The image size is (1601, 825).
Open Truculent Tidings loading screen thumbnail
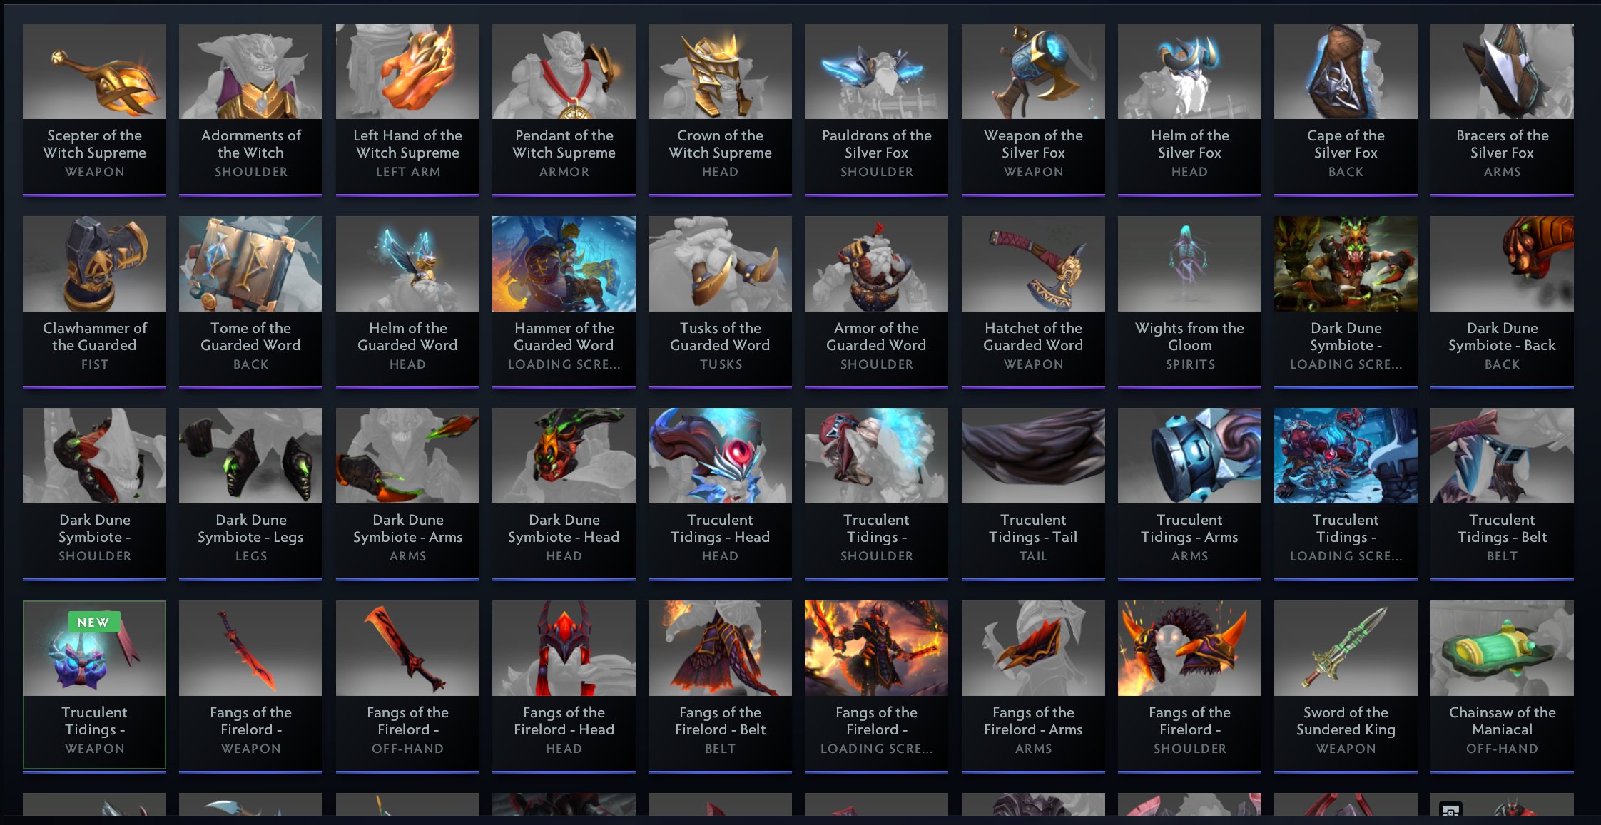[1346, 493]
